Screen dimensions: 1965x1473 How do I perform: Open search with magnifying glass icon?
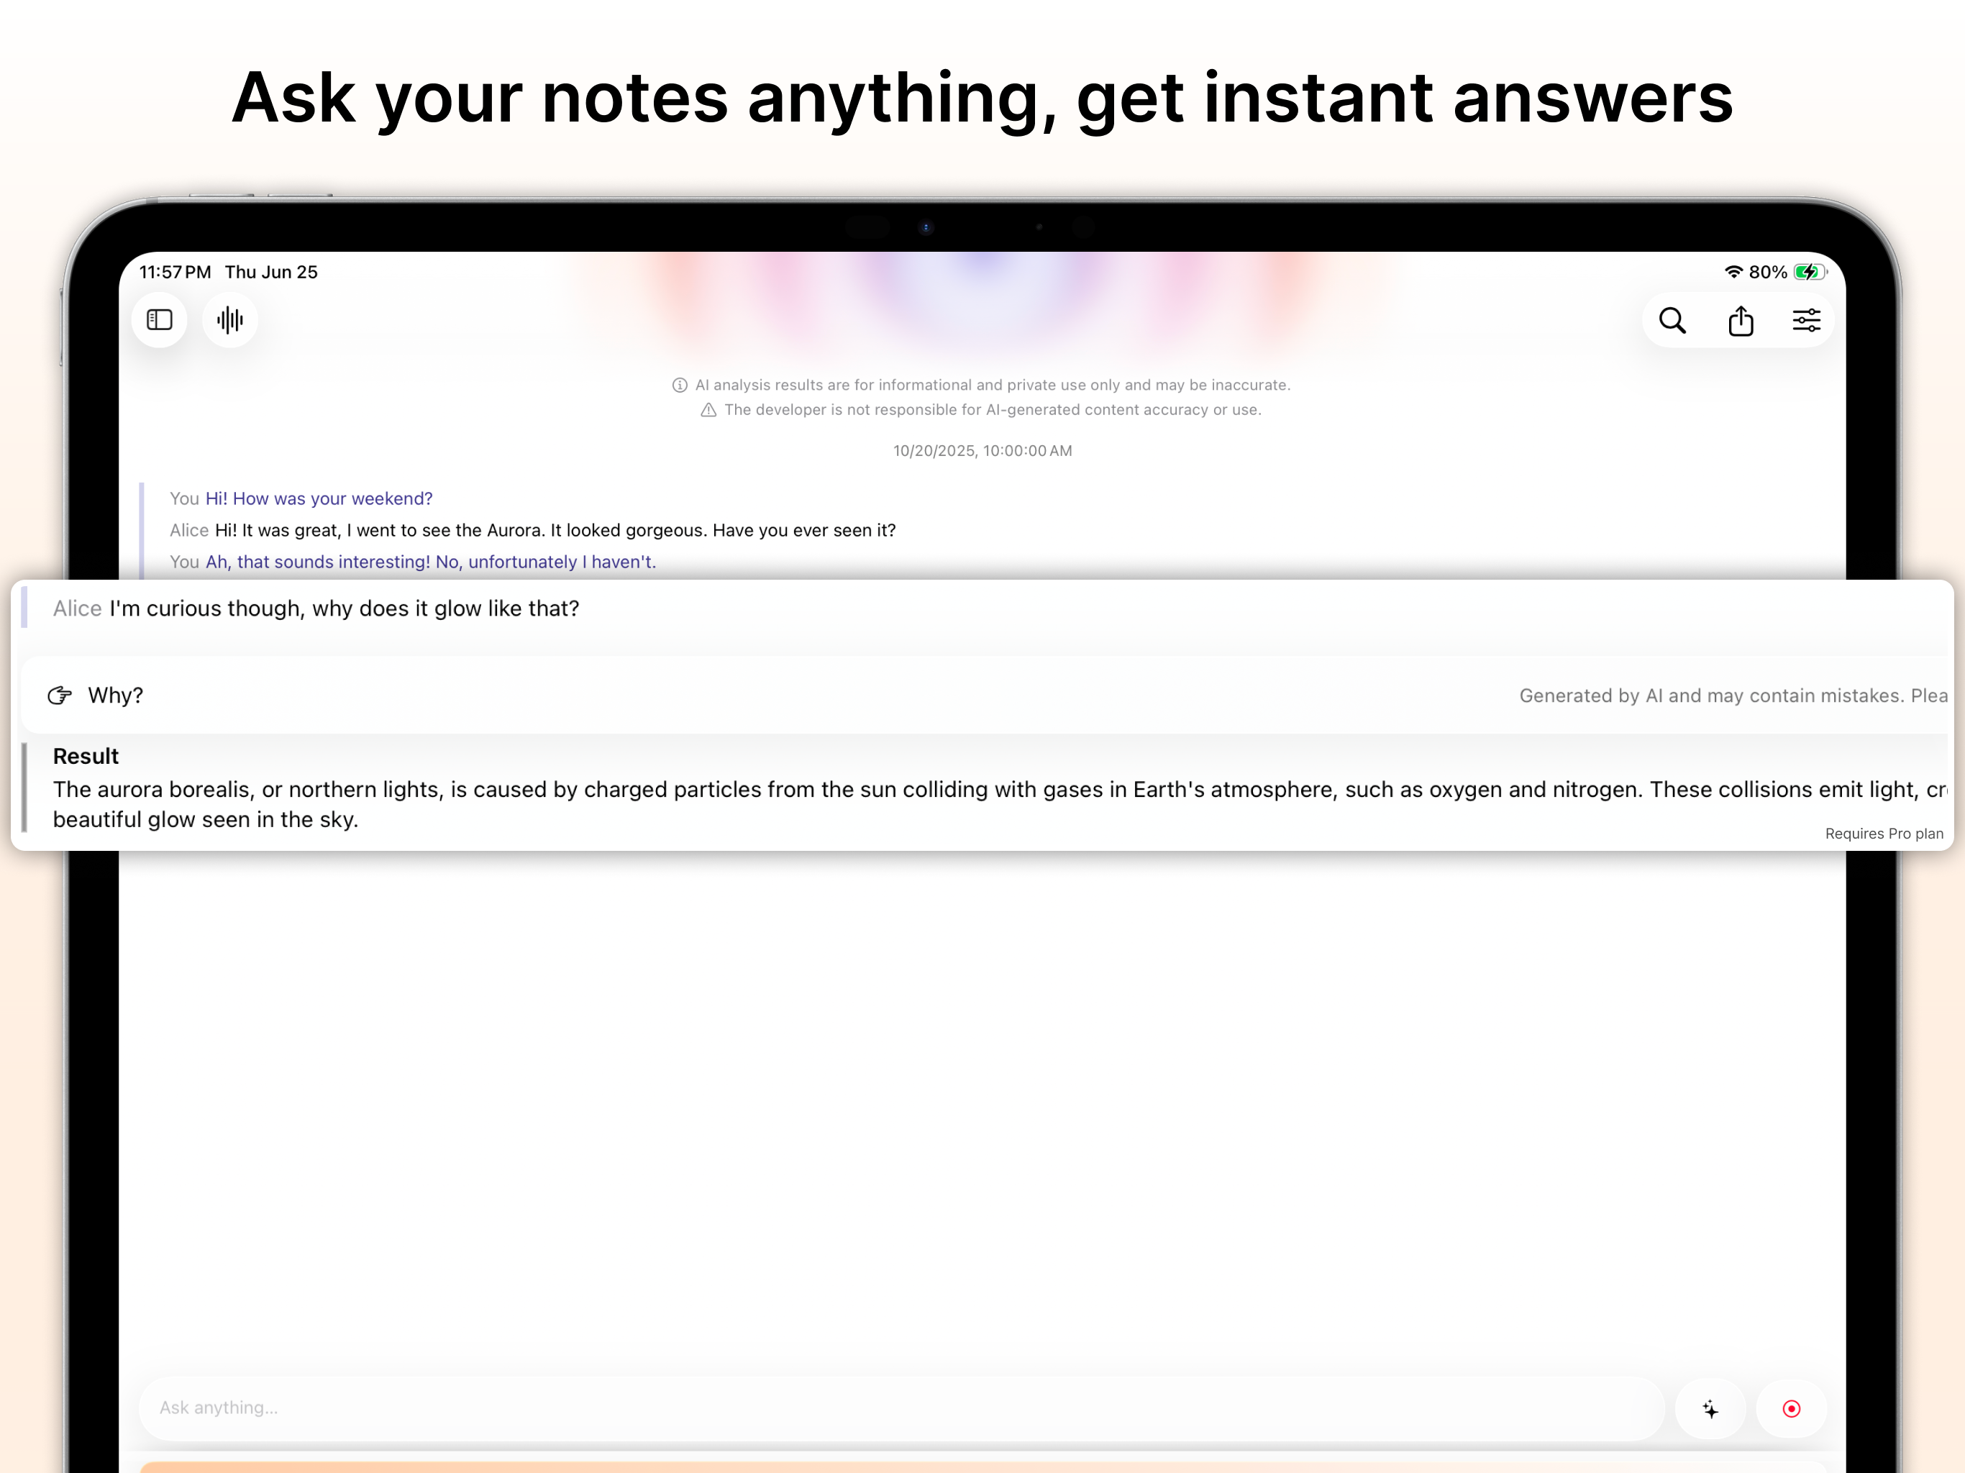pos(1673,320)
